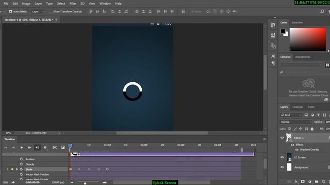Image resolution: width=330 pixels, height=185 pixels.
Task: Lock position move icon
Action: (x=301, y=129)
